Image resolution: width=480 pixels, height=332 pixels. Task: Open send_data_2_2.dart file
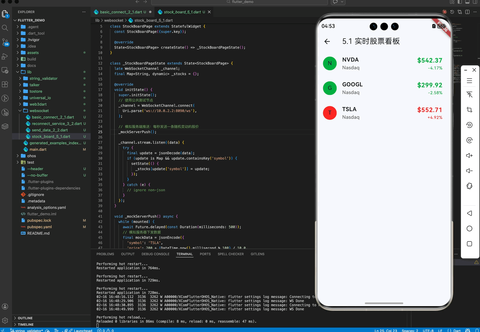pos(50,130)
